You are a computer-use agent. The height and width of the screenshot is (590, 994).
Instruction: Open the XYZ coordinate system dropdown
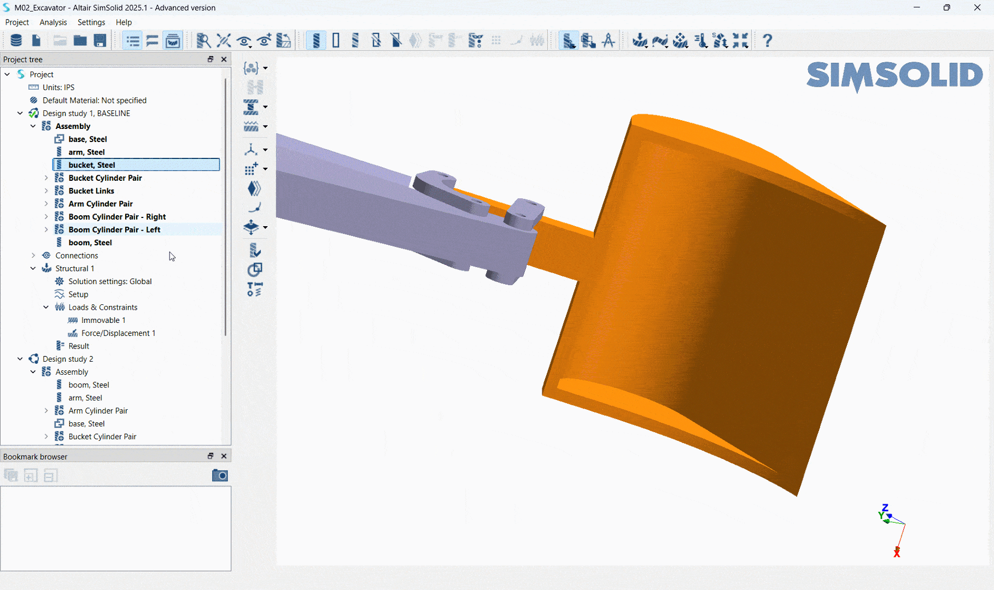click(x=255, y=150)
